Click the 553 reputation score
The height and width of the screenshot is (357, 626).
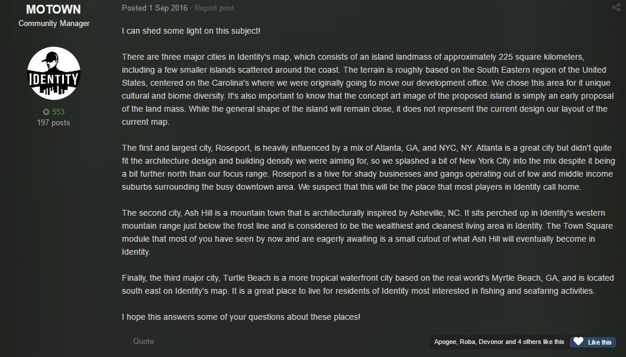(58, 112)
